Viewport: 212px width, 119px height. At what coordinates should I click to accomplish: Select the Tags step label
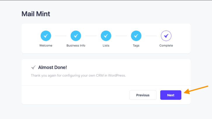coord(136,46)
